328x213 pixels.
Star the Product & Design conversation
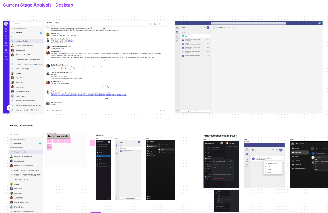click(x=150, y=24)
